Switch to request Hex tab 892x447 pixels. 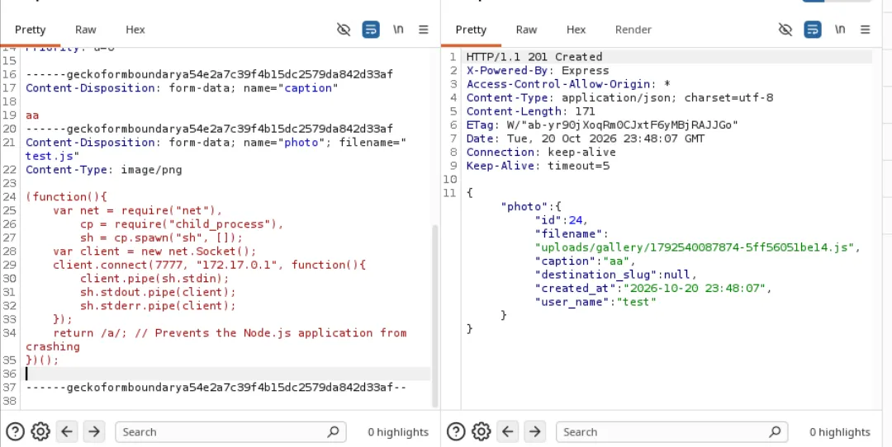click(x=135, y=30)
